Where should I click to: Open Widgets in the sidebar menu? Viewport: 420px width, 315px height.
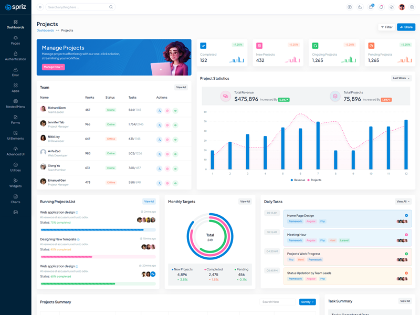[15, 183]
